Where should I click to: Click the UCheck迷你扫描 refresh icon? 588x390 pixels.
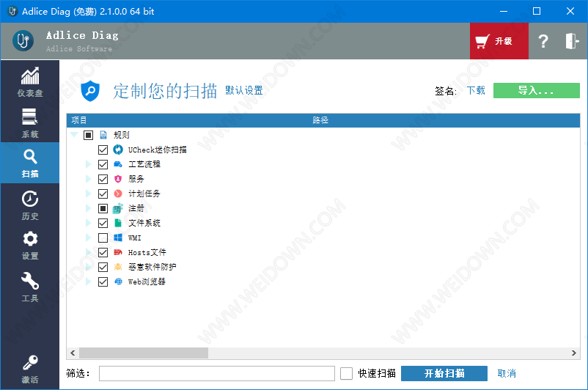click(118, 150)
